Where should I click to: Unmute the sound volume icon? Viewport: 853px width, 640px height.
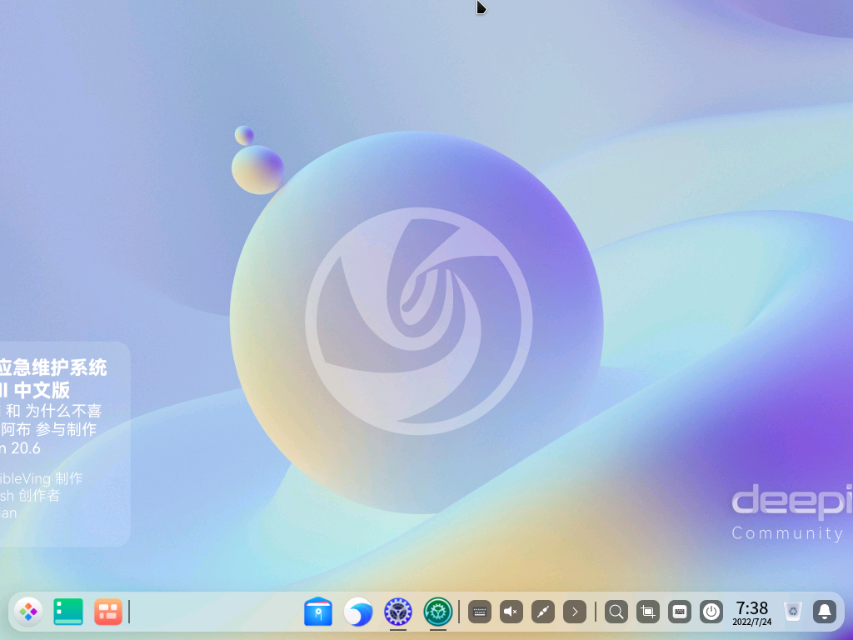pyautogui.click(x=511, y=612)
